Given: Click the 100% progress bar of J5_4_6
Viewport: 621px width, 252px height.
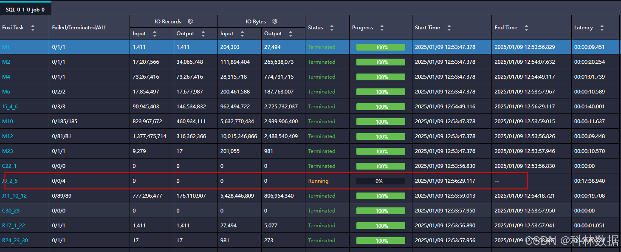Looking at the screenshot, I should [381, 107].
